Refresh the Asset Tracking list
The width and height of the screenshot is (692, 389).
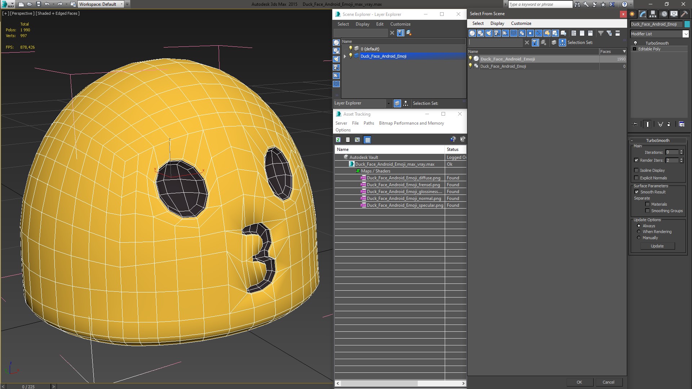point(338,140)
